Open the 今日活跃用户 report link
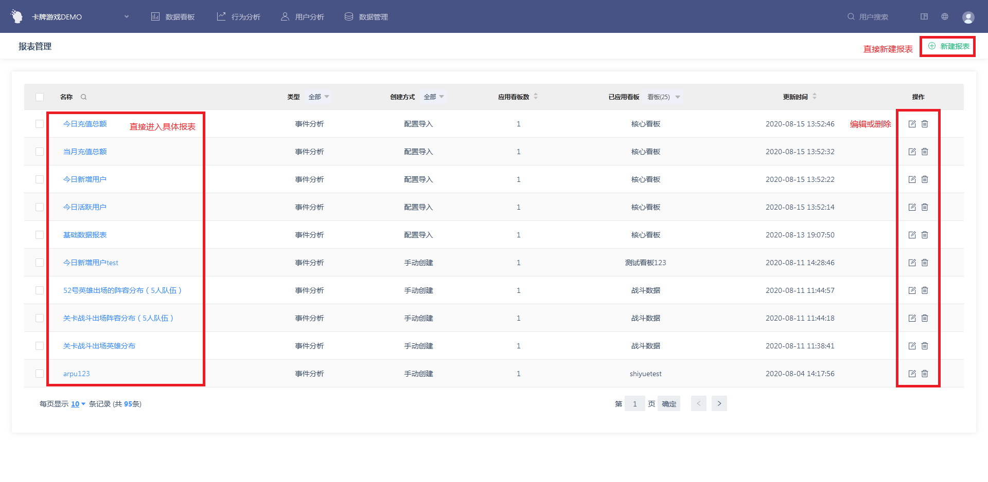The image size is (988, 482). (x=85, y=207)
